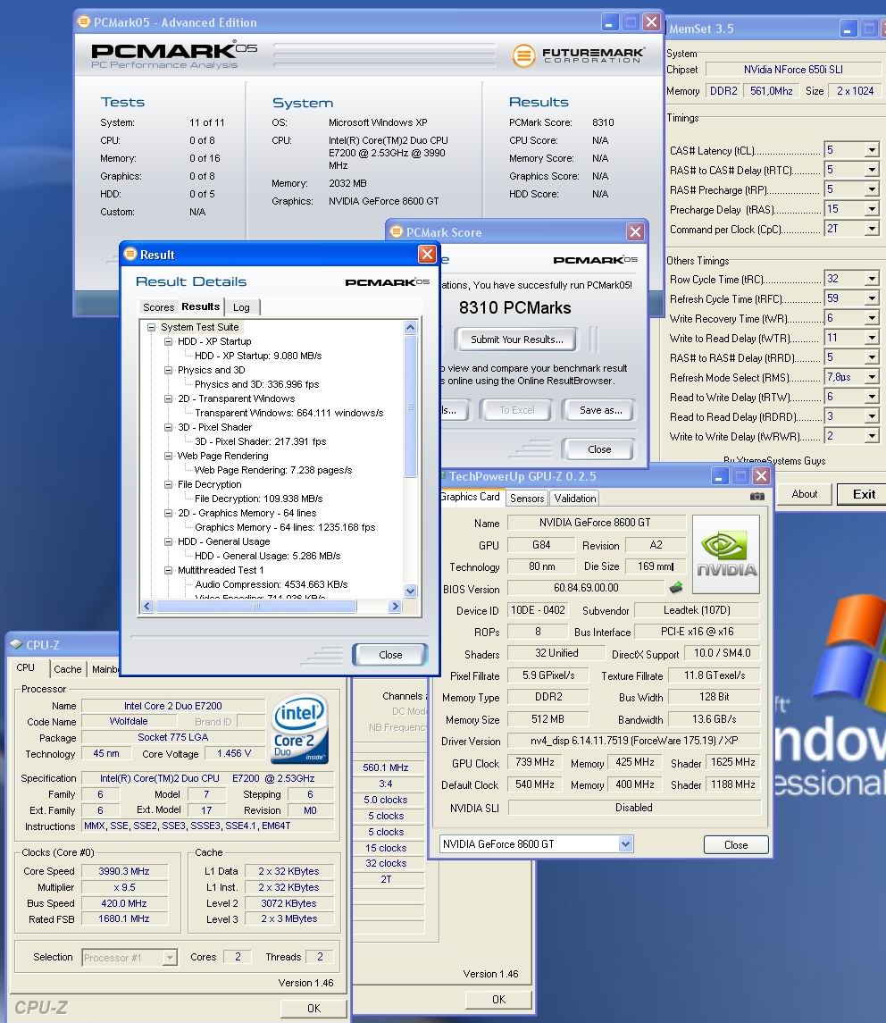Select the Graphics Card tab in GPU-Z

(470, 497)
